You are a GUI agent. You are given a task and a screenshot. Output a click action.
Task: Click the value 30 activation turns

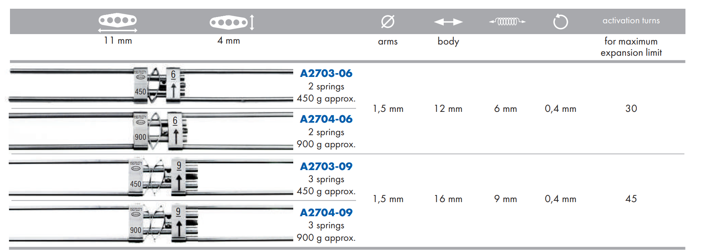[x=631, y=109]
